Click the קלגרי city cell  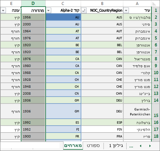[137, 73]
